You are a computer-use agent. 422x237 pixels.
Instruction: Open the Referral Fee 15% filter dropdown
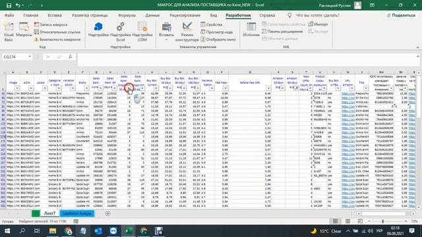pyautogui.click(x=268, y=88)
